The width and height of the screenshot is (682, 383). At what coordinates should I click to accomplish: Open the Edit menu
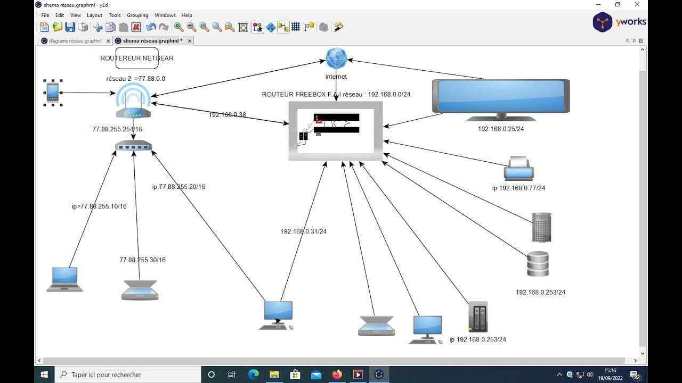tap(60, 15)
